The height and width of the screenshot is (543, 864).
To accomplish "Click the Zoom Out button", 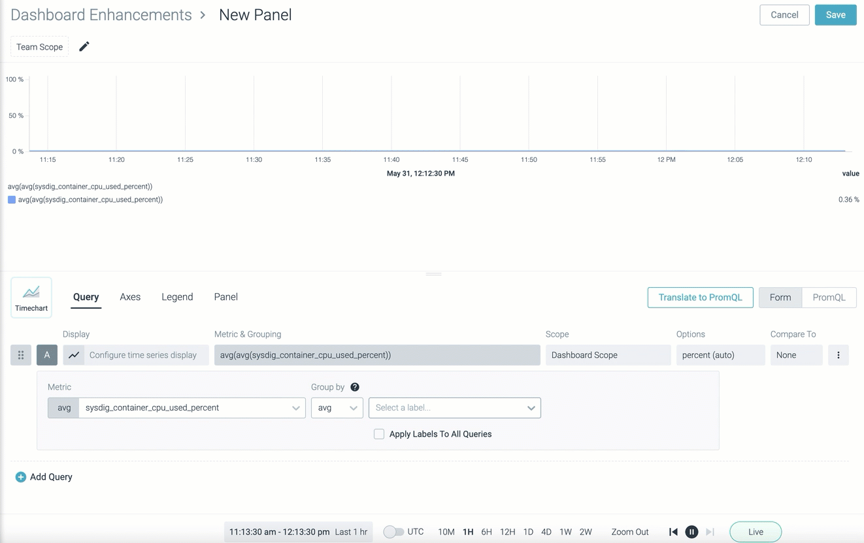I will pos(630,532).
